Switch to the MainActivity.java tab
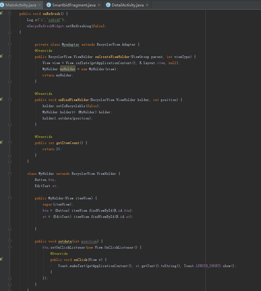The height and width of the screenshot is (291, 261). 21,5
